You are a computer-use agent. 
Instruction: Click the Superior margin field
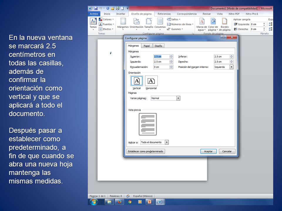click(161, 57)
